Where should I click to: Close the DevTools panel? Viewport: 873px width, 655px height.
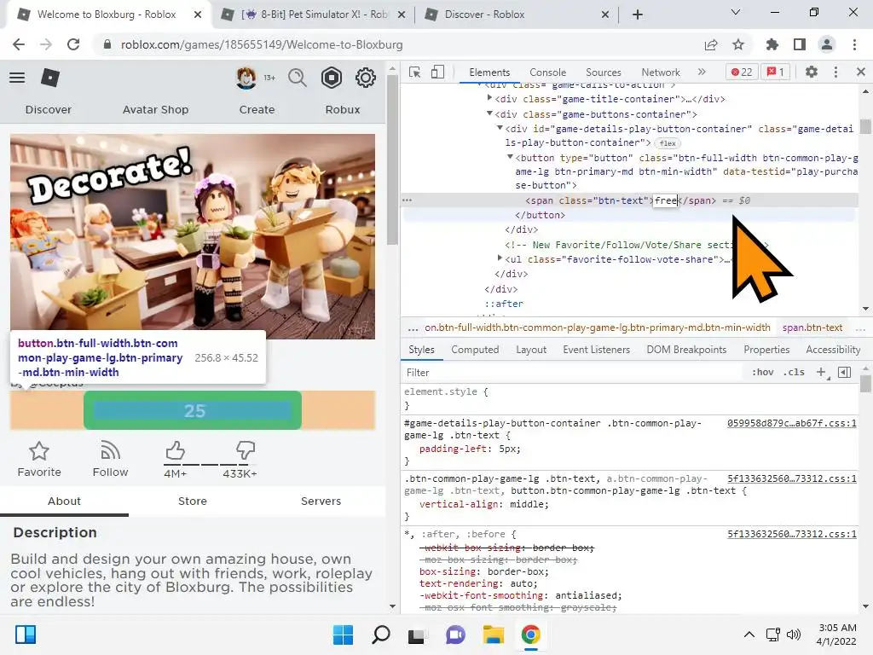[861, 72]
